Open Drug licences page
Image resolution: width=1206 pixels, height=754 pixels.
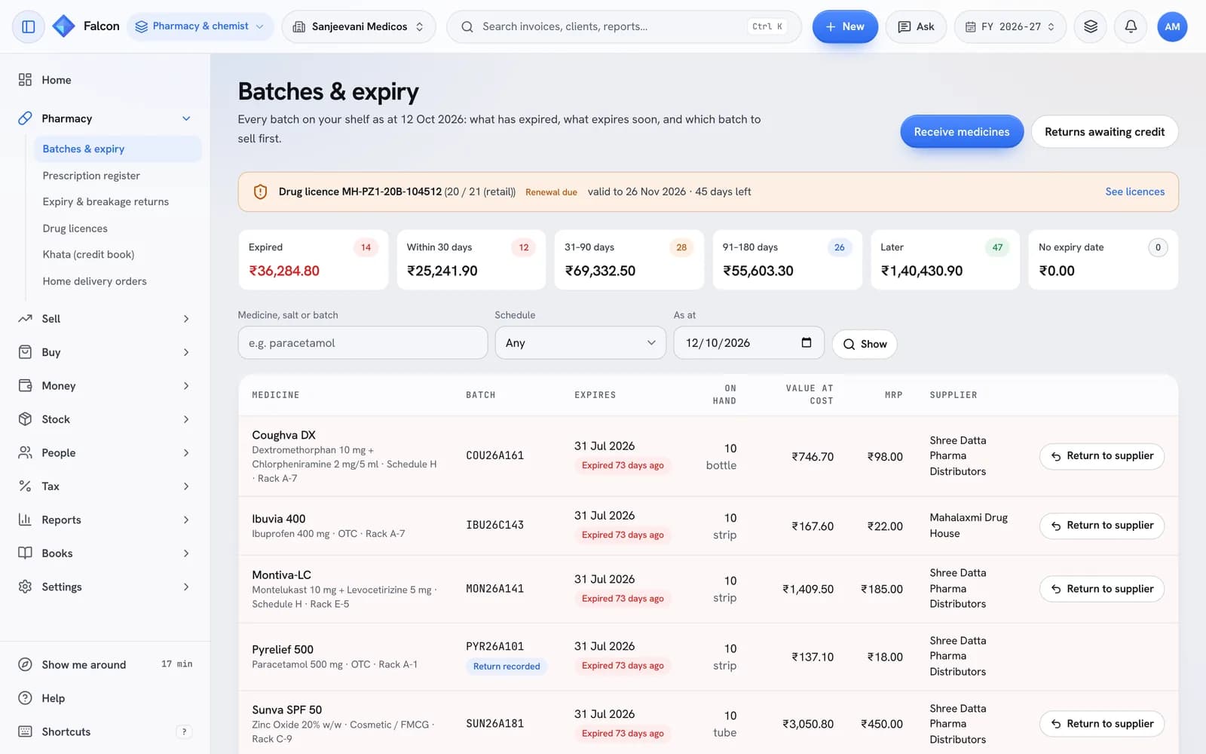(x=118, y=228)
